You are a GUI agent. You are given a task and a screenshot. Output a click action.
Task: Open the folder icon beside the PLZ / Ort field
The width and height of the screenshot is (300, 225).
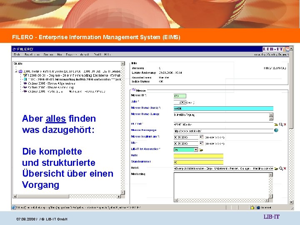276,124
